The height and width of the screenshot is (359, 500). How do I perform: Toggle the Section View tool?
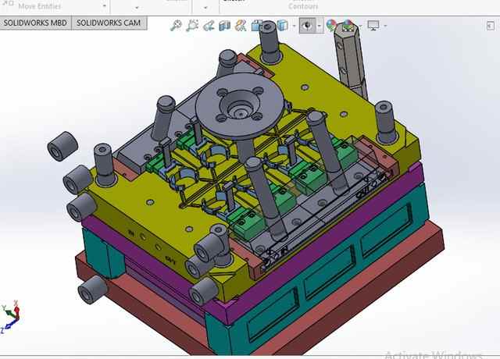(225, 26)
